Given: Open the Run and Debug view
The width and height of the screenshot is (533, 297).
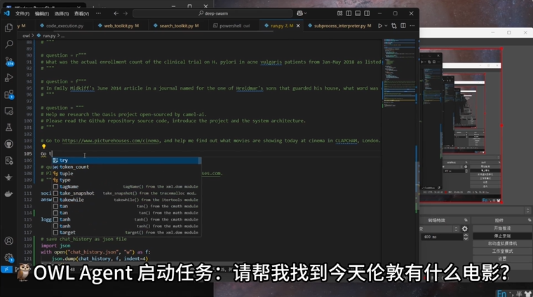Looking at the screenshot, I should [x=9, y=78].
